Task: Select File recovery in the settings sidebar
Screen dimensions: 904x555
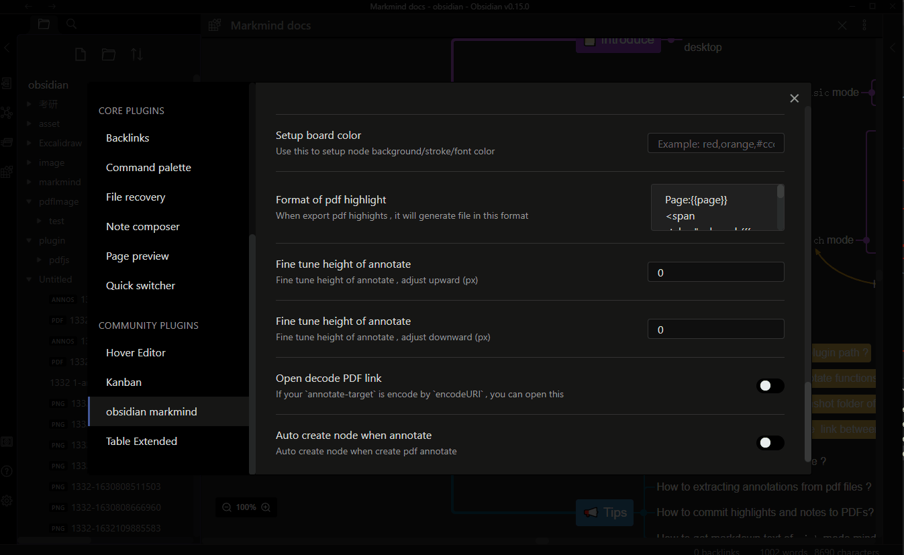Action: click(x=168, y=197)
